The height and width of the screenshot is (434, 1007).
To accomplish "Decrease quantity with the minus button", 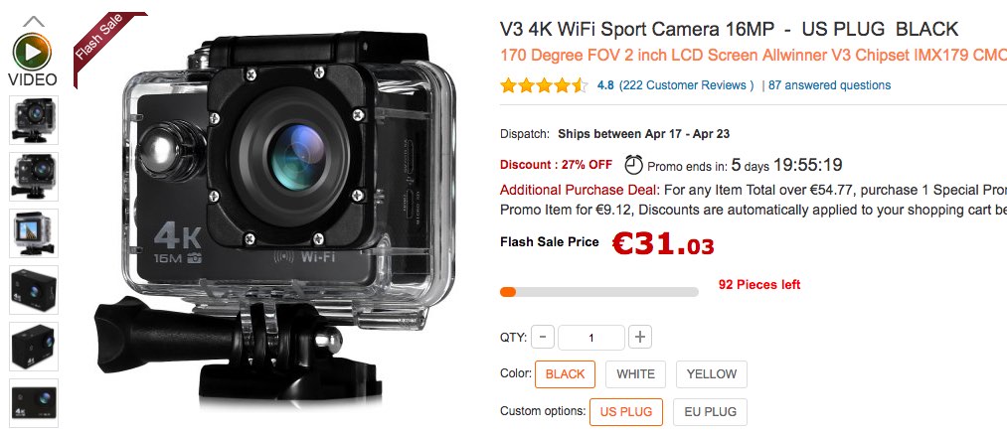I will point(543,337).
